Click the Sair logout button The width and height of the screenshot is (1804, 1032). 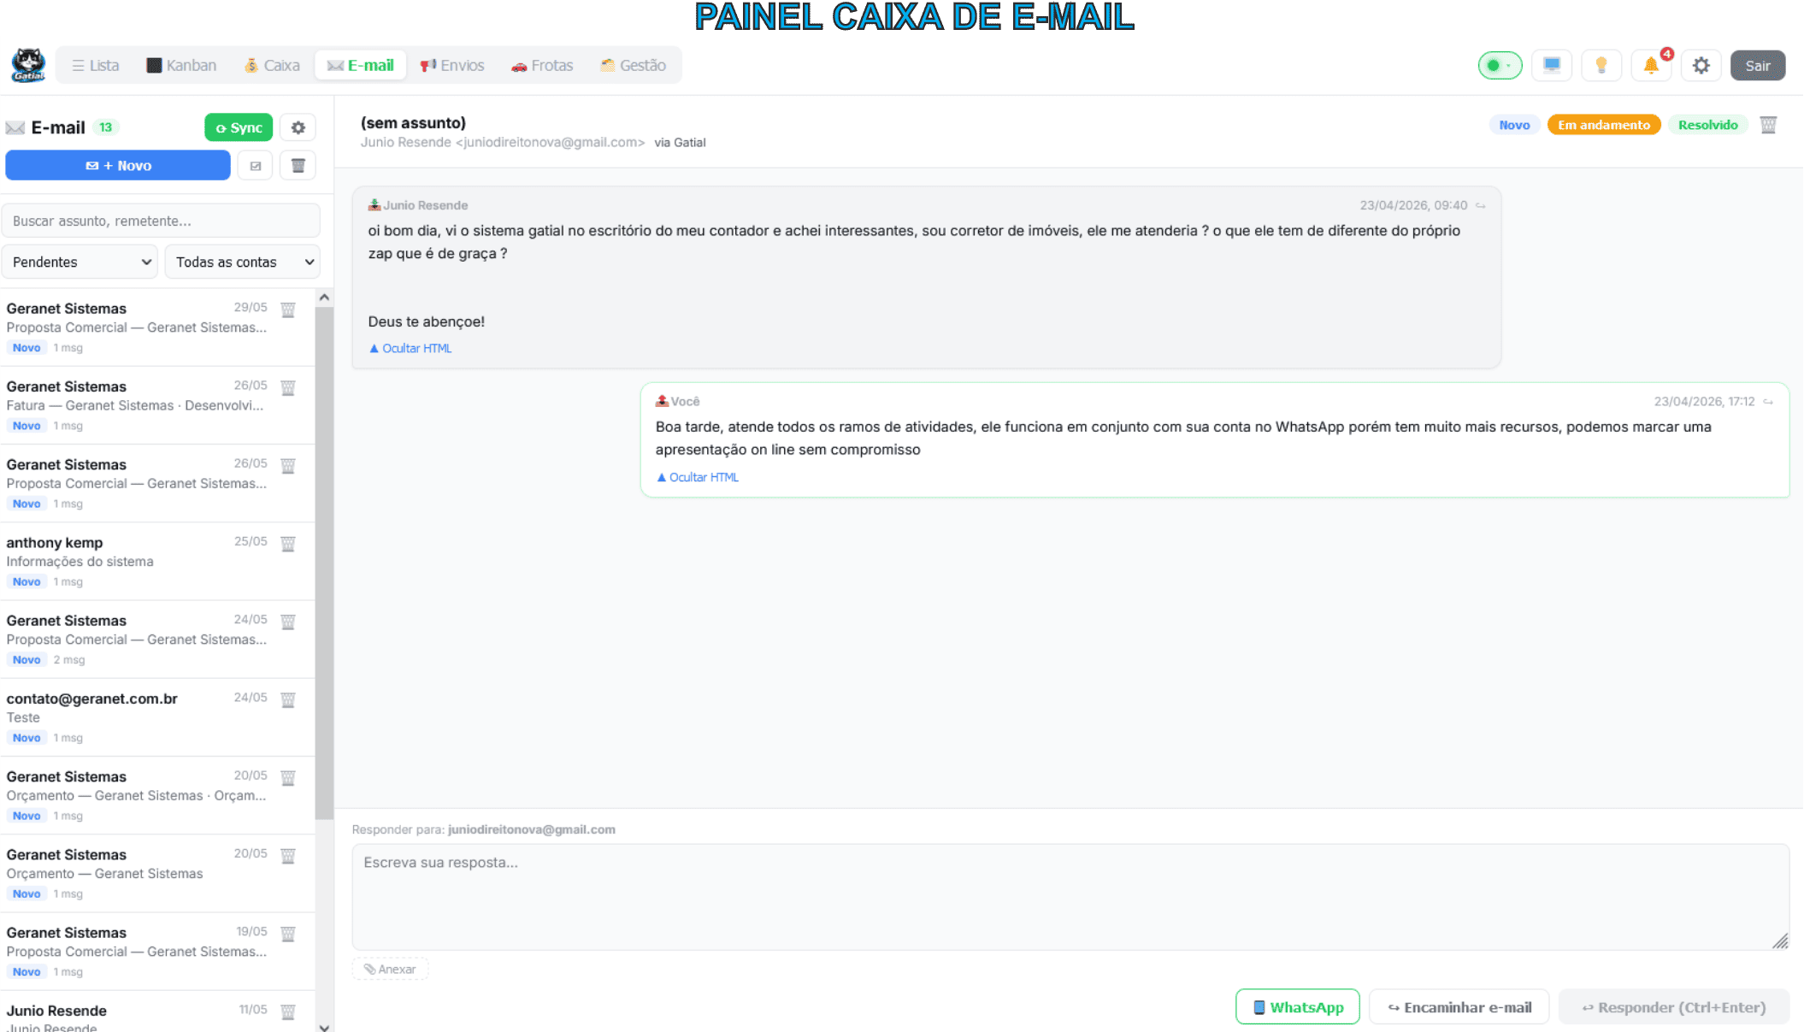point(1758,65)
